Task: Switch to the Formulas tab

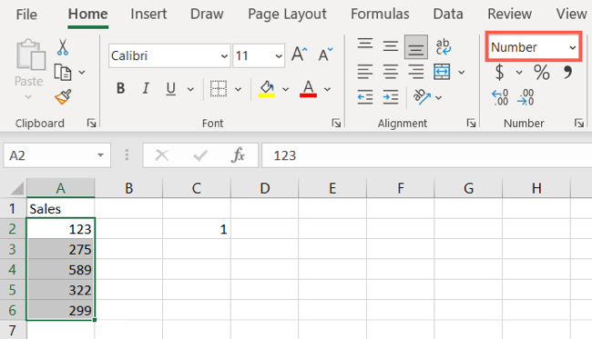Action: coord(380,14)
